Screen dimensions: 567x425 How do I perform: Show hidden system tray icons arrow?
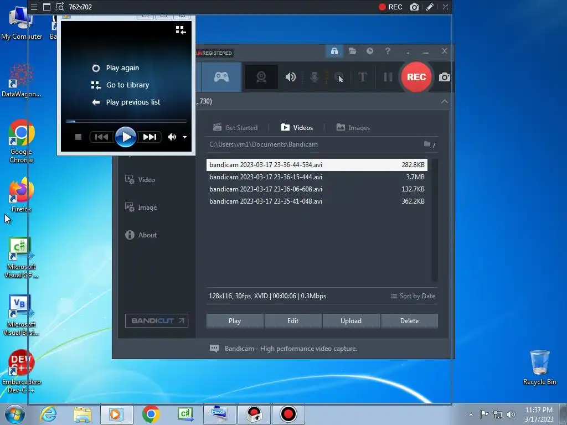[x=471, y=414]
